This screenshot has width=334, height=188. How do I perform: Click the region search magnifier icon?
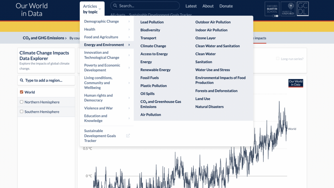(x=22, y=80)
